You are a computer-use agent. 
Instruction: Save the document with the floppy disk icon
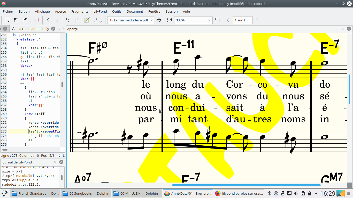pyautogui.click(x=25, y=20)
